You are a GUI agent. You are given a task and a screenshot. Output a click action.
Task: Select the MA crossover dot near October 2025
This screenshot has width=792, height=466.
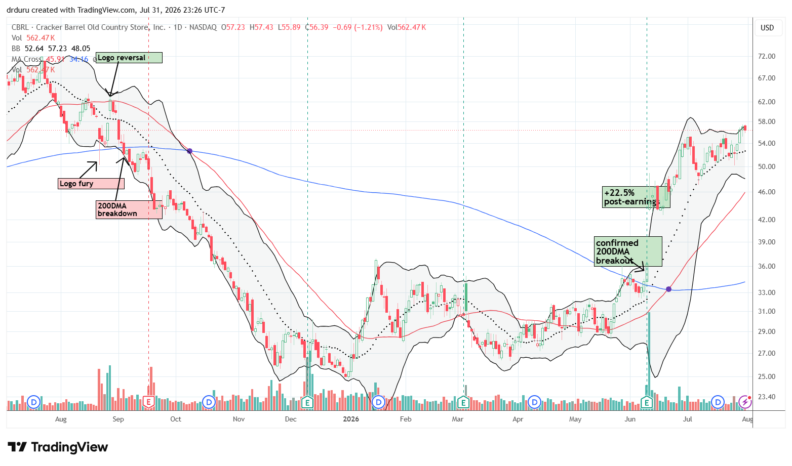click(190, 151)
